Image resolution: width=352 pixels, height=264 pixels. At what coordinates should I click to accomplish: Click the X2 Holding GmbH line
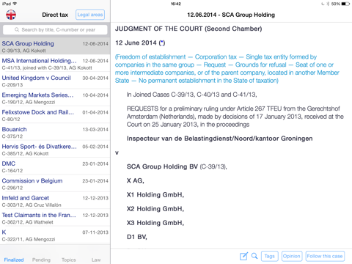pyautogui.click(x=155, y=209)
